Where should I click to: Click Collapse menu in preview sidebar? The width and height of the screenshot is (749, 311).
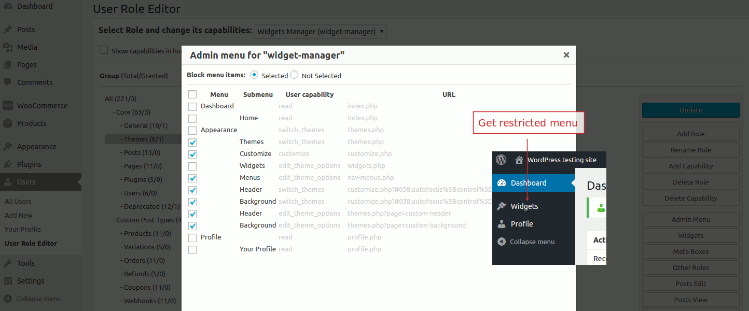532,242
